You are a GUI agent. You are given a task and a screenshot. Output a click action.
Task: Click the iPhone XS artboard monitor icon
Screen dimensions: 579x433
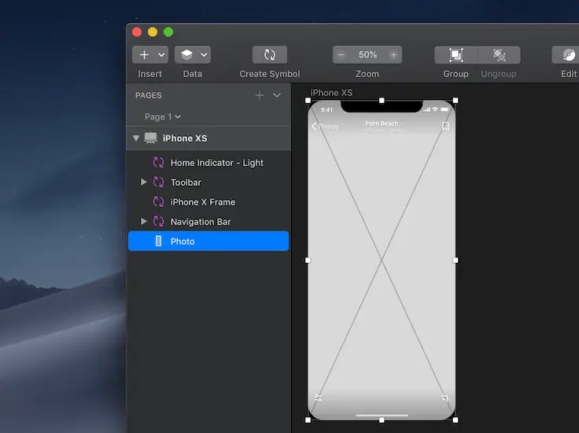150,139
